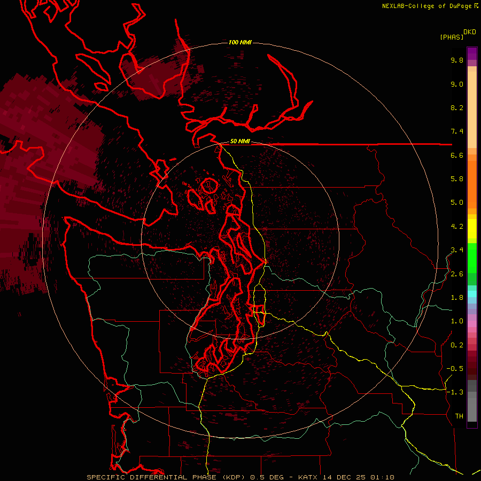Click the 100 NMI range ring label
This screenshot has height=481, width=481.
240,42
